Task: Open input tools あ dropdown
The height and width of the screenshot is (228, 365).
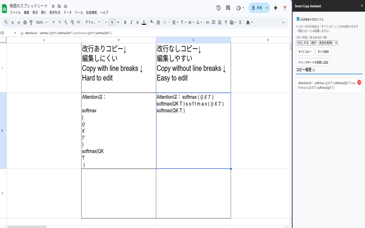Action: click(x=250, y=22)
